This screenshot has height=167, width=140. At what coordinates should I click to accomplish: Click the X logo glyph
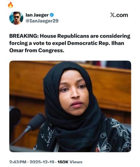click(112, 15)
